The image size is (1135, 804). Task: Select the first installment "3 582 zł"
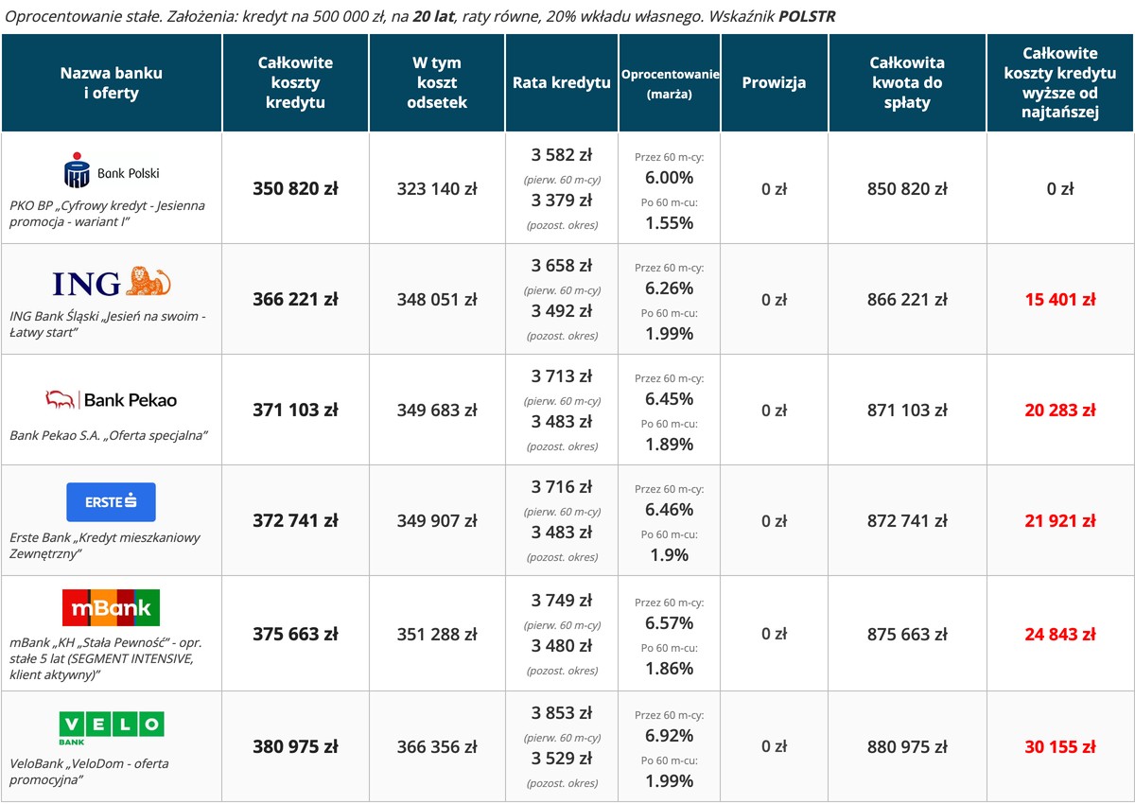pos(562,155)
